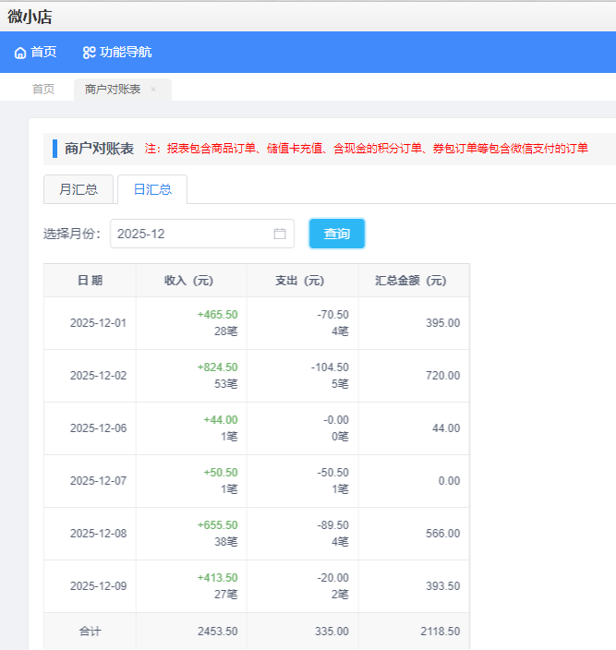
Task: Select the 2025-12-01 row date cell
Action: (x=98, y=323)
